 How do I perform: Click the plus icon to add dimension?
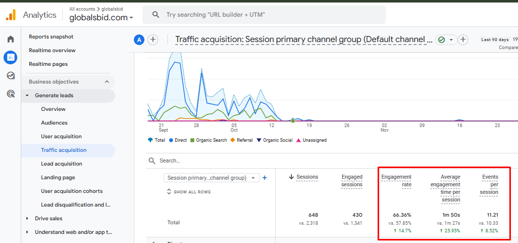pyautogui.click(x=265, y=178)
